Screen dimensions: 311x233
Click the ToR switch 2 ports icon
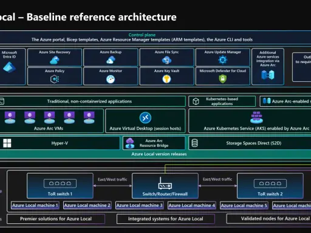[270, 183]
